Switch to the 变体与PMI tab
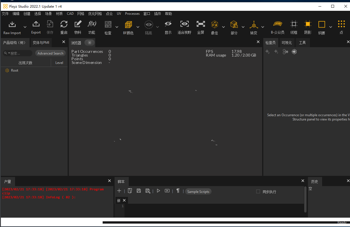 (41, 43)
